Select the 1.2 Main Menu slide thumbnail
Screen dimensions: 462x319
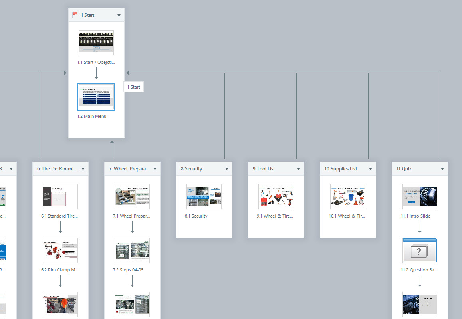point(96,97)
